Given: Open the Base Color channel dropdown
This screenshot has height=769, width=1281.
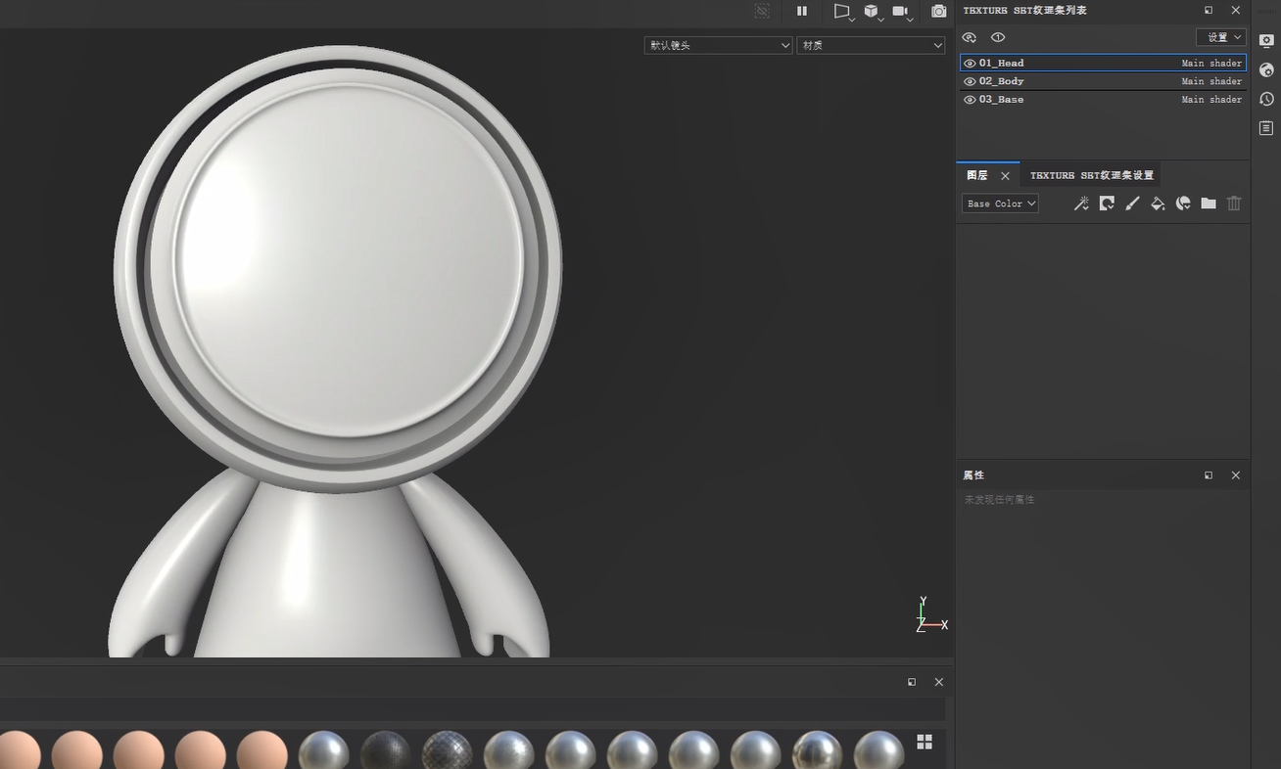Looking at the screenshot, I should [x=1000, y=204].
